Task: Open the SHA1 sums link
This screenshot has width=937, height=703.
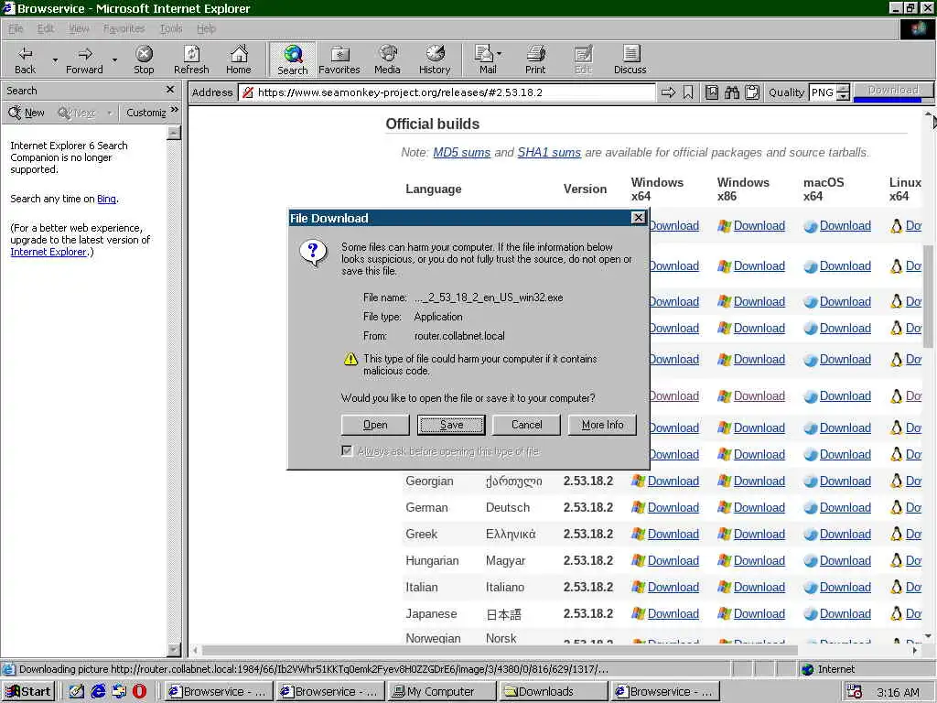Action: click(x=549, y=153)
